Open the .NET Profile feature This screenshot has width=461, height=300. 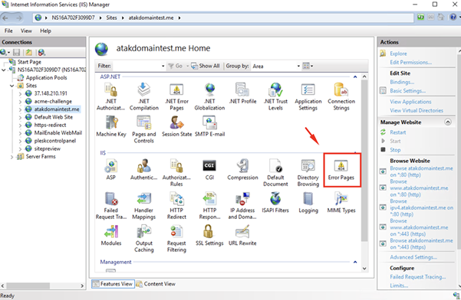tap(242, 94)
